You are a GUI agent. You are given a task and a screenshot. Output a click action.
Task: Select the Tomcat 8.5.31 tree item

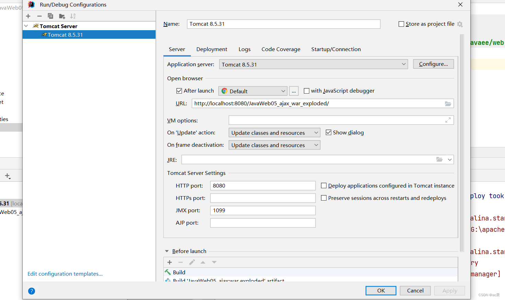pos(89,35)
